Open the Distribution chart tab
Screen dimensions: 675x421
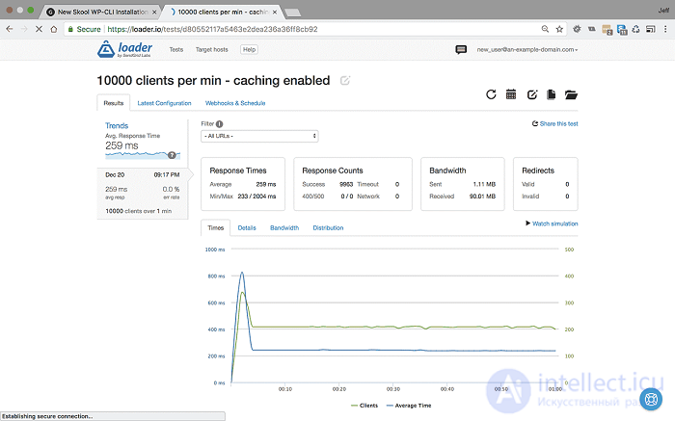328,228
